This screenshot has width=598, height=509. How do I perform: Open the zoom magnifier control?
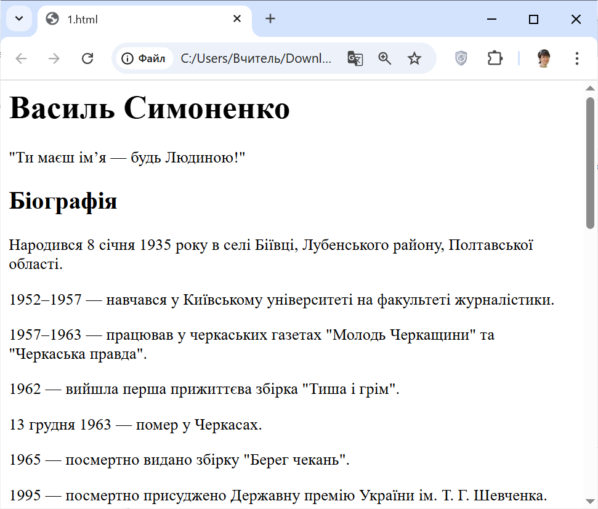(x=385, y=58)
